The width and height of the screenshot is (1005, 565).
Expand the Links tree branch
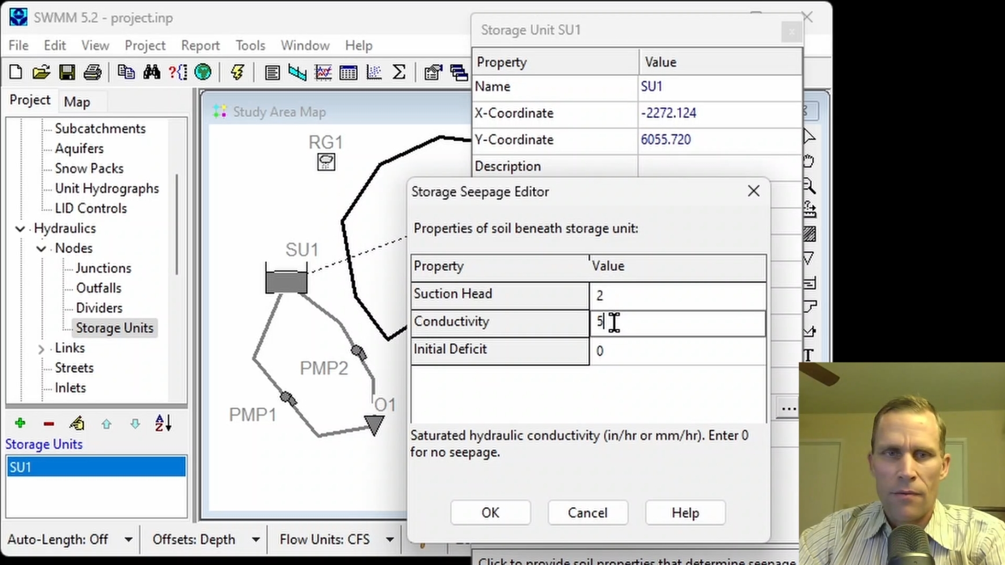(41, 348)
